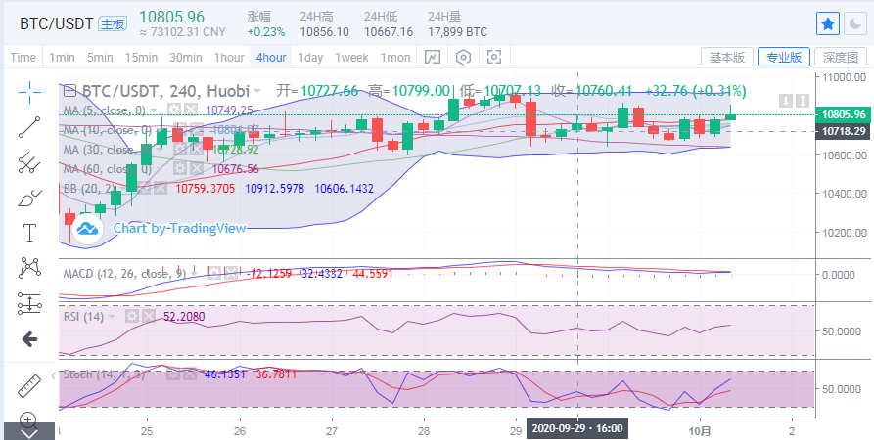Collapse the drawing toolbar side arrow

tap(54, 375)
